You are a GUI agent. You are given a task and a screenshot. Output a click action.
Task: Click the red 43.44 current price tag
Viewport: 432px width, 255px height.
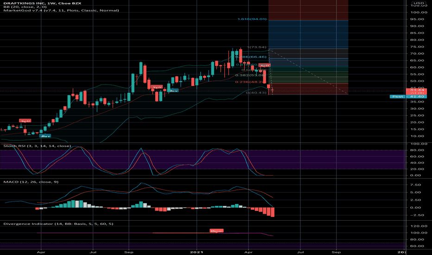tap(416, 90)
